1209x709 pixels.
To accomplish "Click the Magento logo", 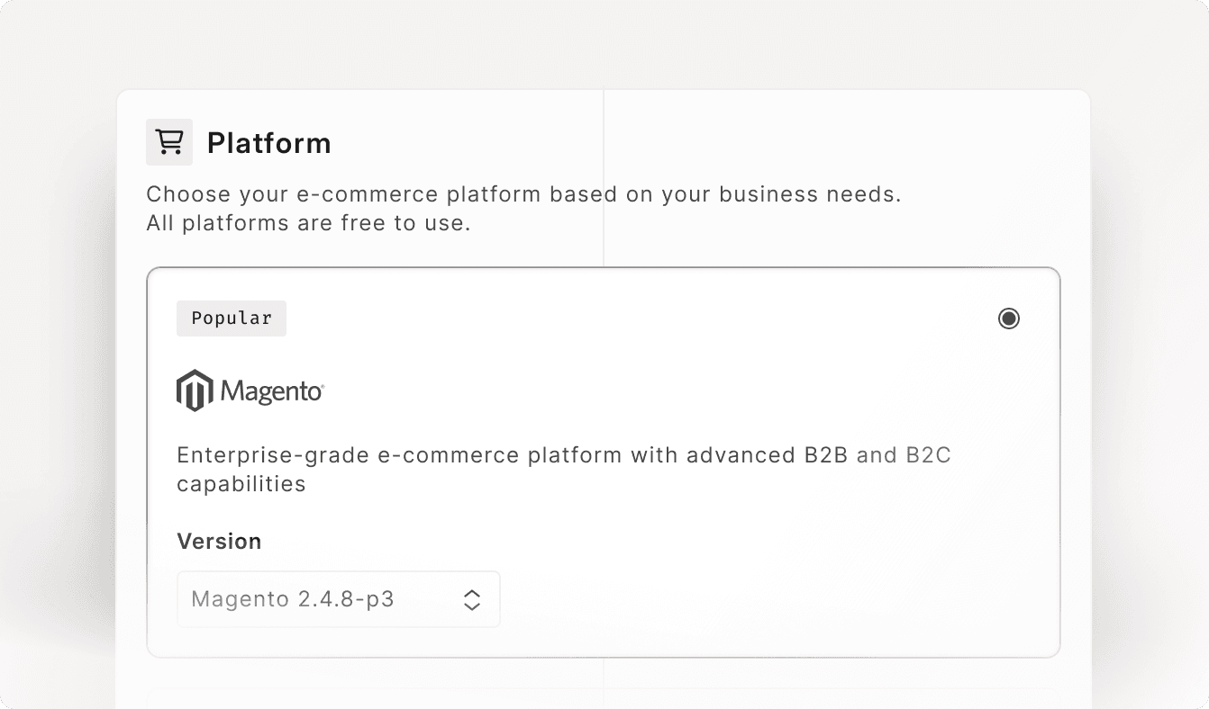I will pyautogui.click(x=250, y=390).
